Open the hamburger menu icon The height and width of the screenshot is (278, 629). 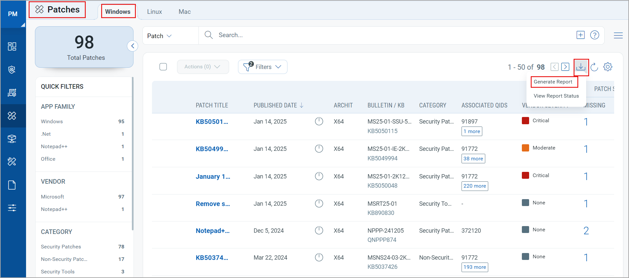(618, 35)
